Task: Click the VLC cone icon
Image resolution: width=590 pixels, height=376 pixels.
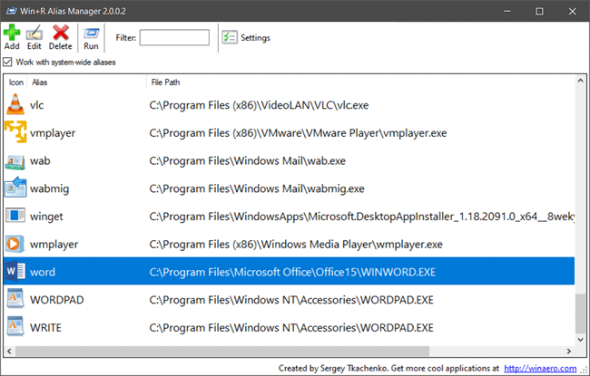Action: point(15,104)
